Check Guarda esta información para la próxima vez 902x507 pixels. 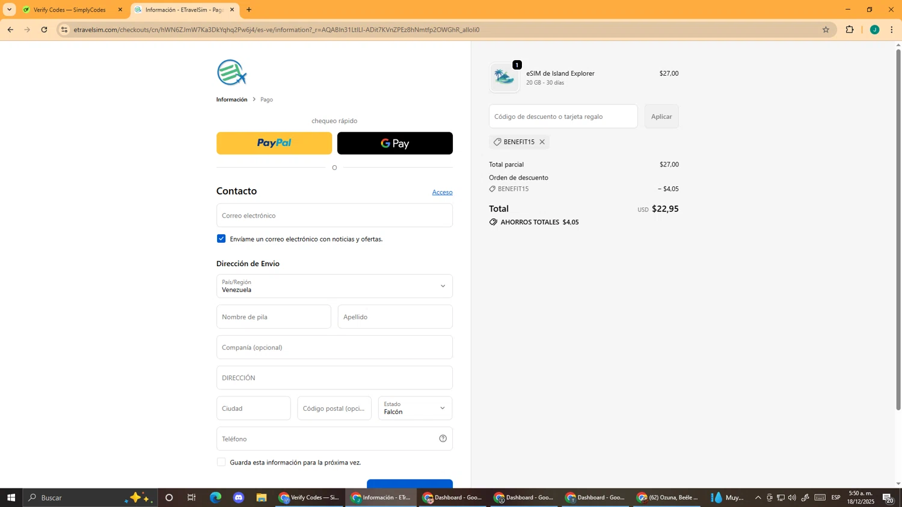pos(221,462)
